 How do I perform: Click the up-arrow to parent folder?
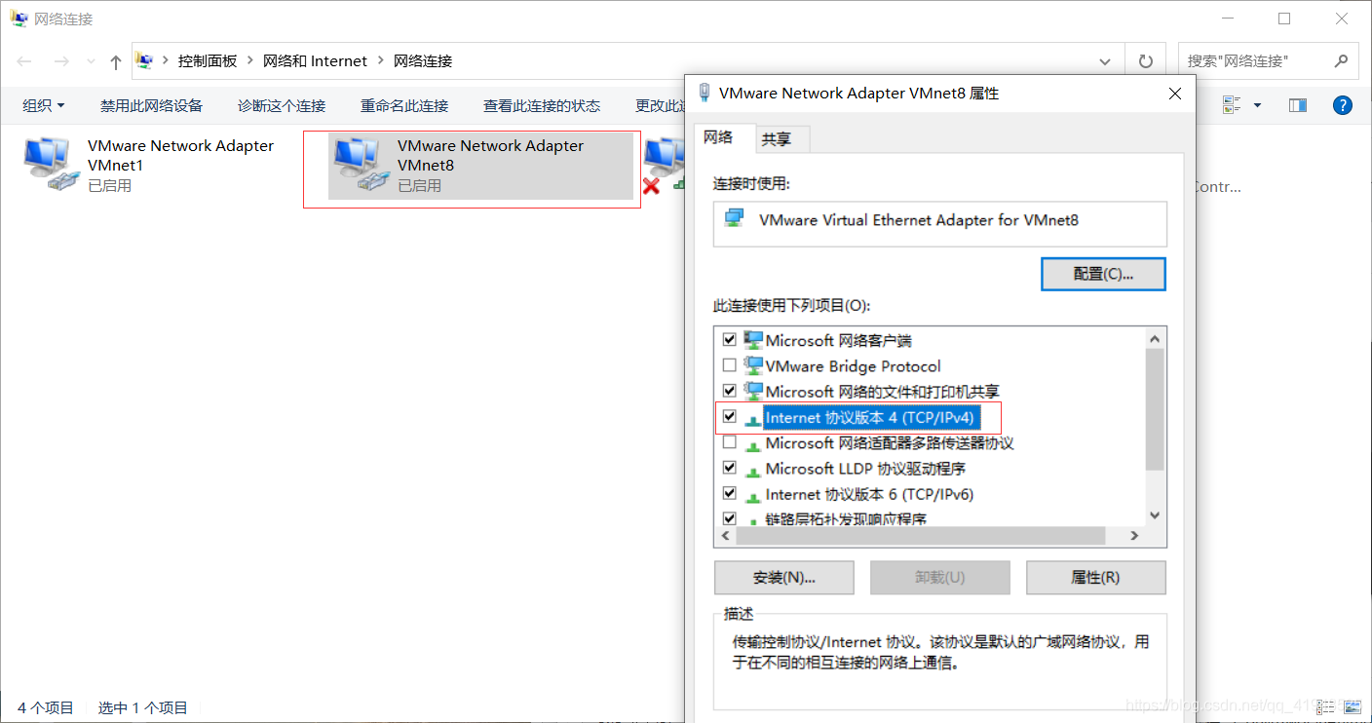pyautogui.click(x=116, y=61)
